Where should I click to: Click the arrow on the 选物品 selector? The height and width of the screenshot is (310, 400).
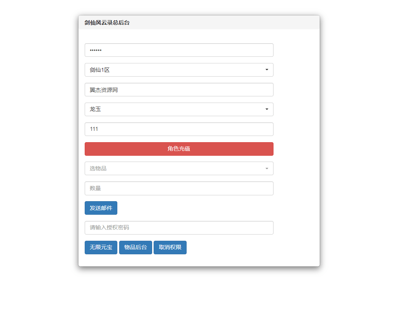point(267,168)
